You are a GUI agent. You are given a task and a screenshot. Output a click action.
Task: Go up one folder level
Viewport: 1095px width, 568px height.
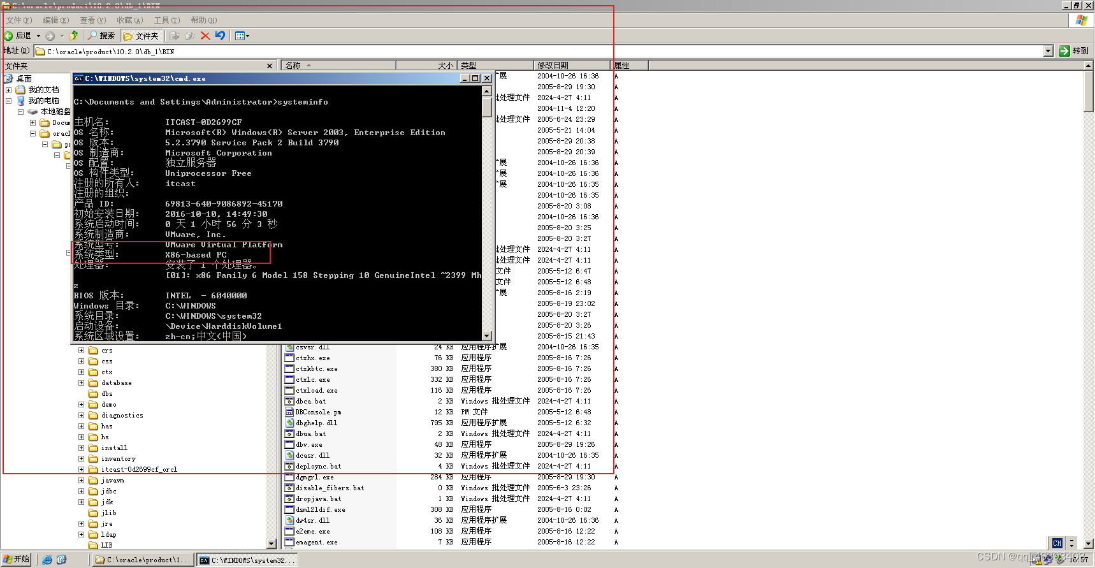74,36
